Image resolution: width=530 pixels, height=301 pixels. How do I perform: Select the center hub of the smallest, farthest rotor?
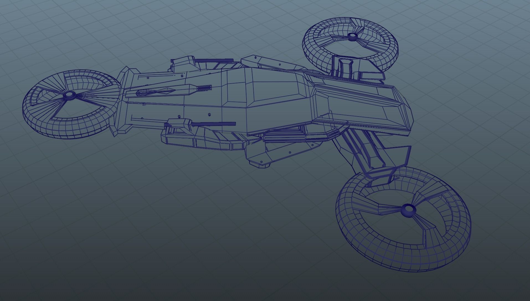click(x=353, y=36)
